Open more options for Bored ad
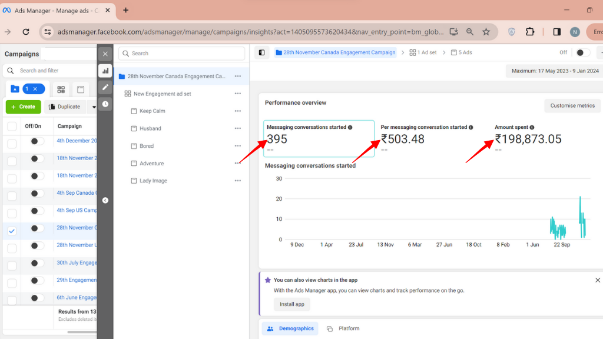The image size is (603, 339). pos(238,146)
